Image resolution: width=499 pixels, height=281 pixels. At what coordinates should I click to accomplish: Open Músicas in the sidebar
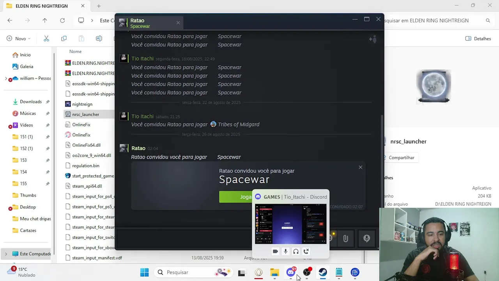pos(28,113)
